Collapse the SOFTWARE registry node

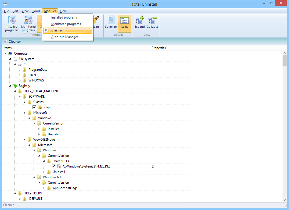click(x=20, y=97)
